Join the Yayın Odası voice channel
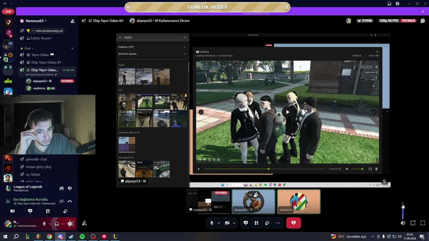Viewport: 429px width, 241px height. (47, 55)
